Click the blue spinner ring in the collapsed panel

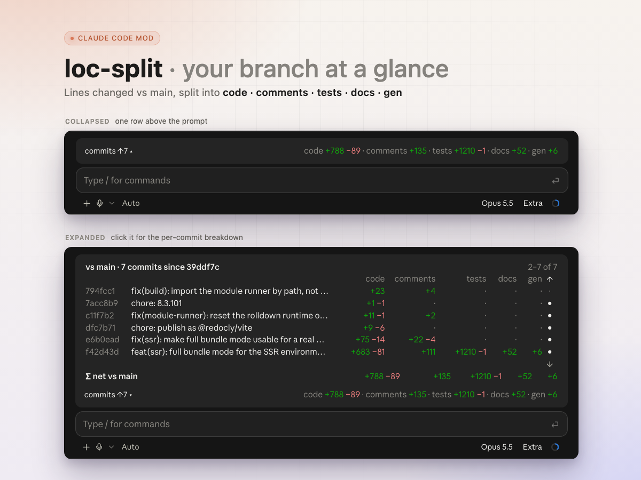[x=556, y=203]
